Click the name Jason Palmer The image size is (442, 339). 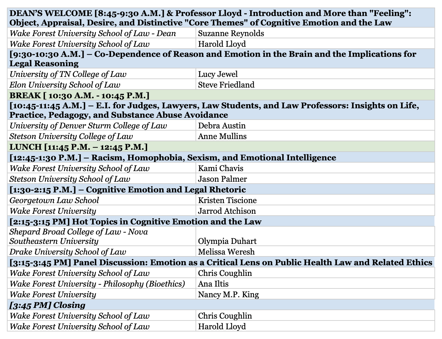coord(222,179)
